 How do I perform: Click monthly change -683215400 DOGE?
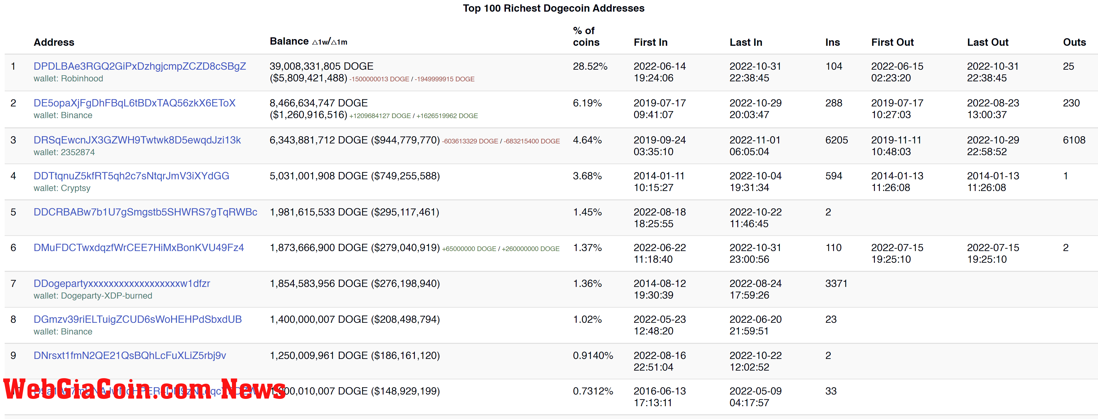(532, 141)
